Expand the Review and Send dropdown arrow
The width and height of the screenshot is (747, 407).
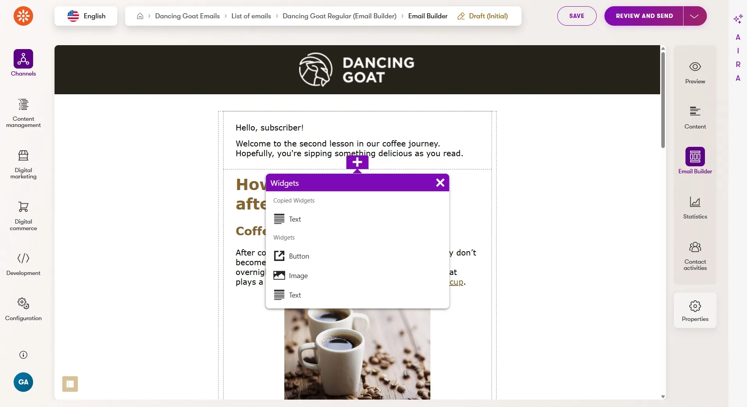coord(694,16)
